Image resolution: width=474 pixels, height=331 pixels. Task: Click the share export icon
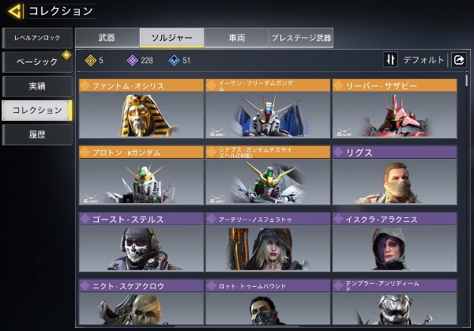458,59
